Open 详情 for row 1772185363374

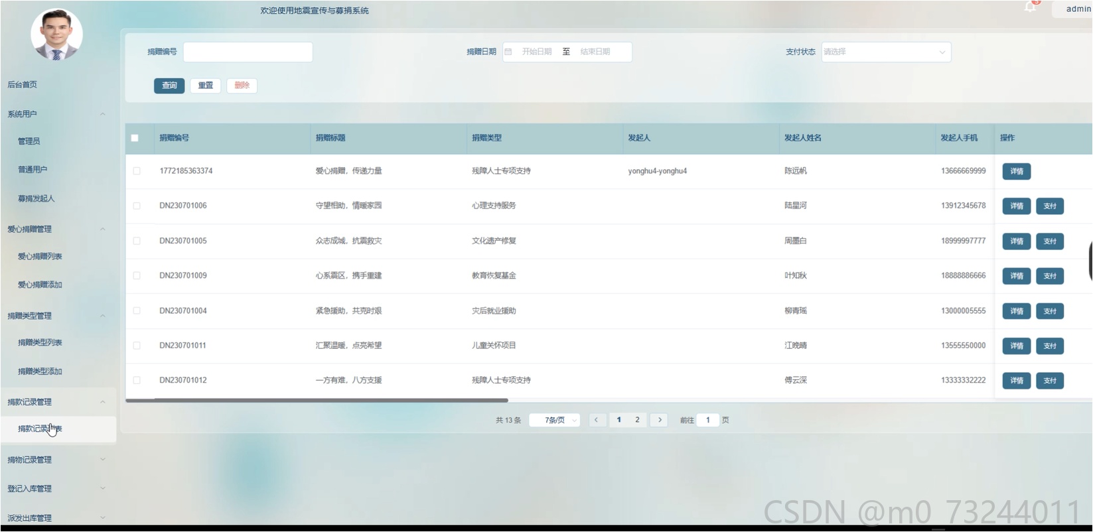1017,171
